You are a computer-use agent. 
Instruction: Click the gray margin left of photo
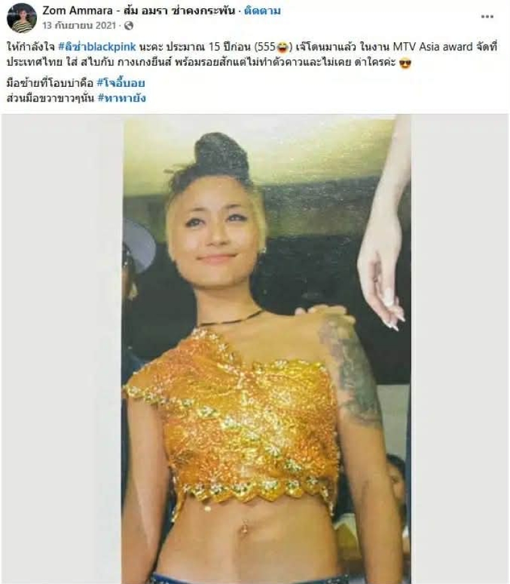tap(62, 348)
